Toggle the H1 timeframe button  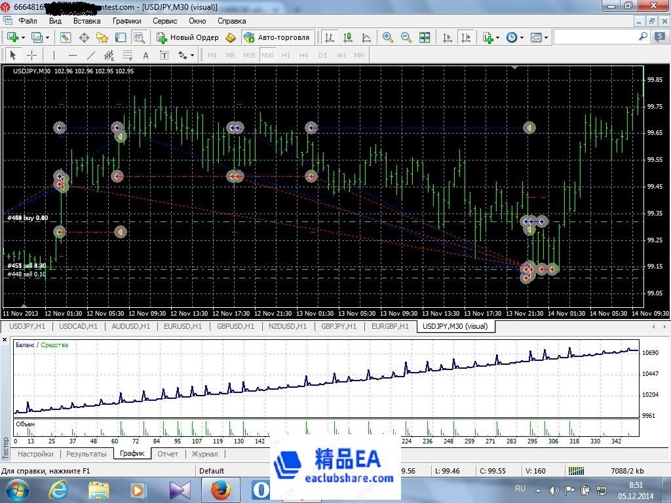coord(286,56)
